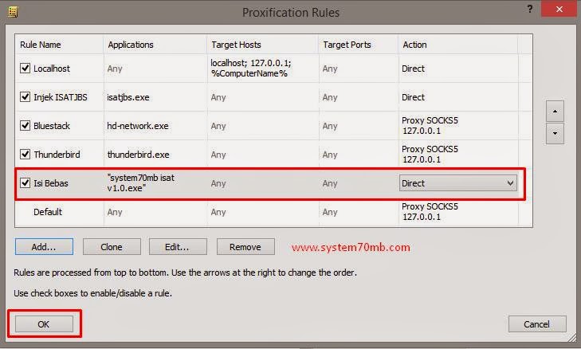The width and height of the screenshot is (581, 349).
Task: Select the Bluestack rule name
Action: click(52, 126)
